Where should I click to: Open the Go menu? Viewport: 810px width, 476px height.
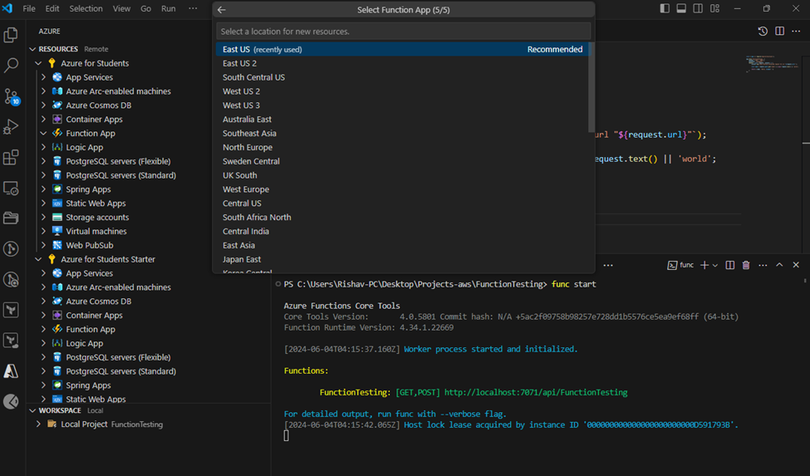(x=145, y=8)
